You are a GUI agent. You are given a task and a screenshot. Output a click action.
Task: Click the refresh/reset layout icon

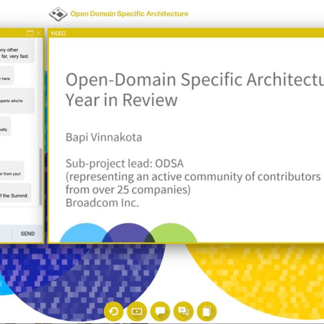point(114,312)
